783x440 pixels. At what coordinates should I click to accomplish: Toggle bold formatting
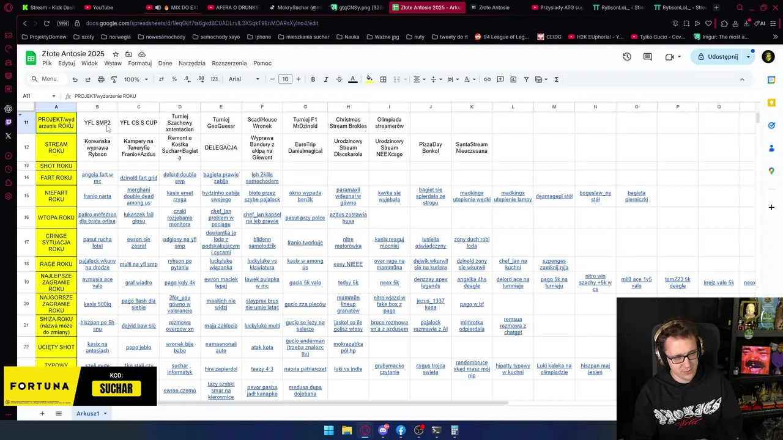[x=313, y=79]
